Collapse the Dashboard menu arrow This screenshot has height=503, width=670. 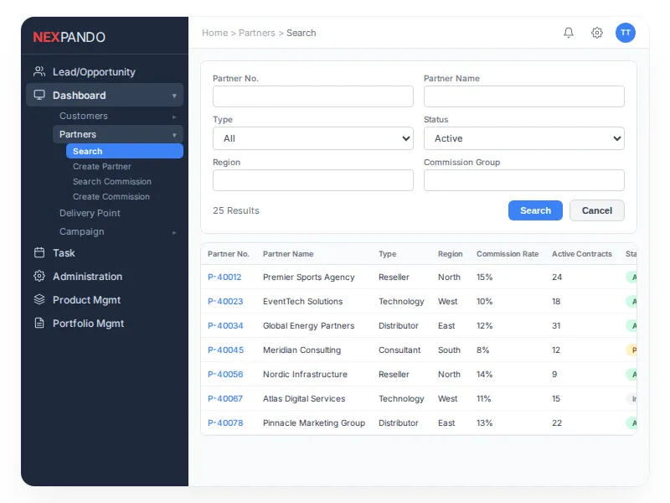click(x=174, y=96)
